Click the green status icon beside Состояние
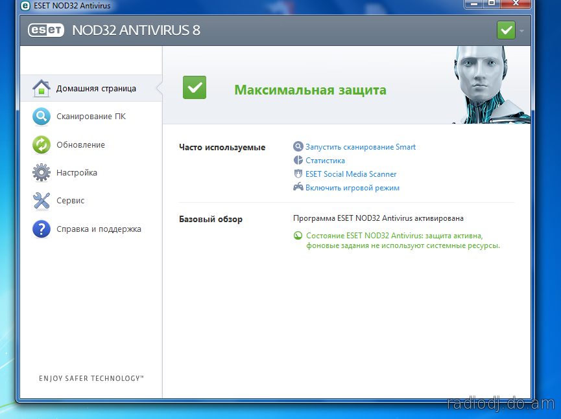Viewport: 561px width, 419px height. pos(298,235)
